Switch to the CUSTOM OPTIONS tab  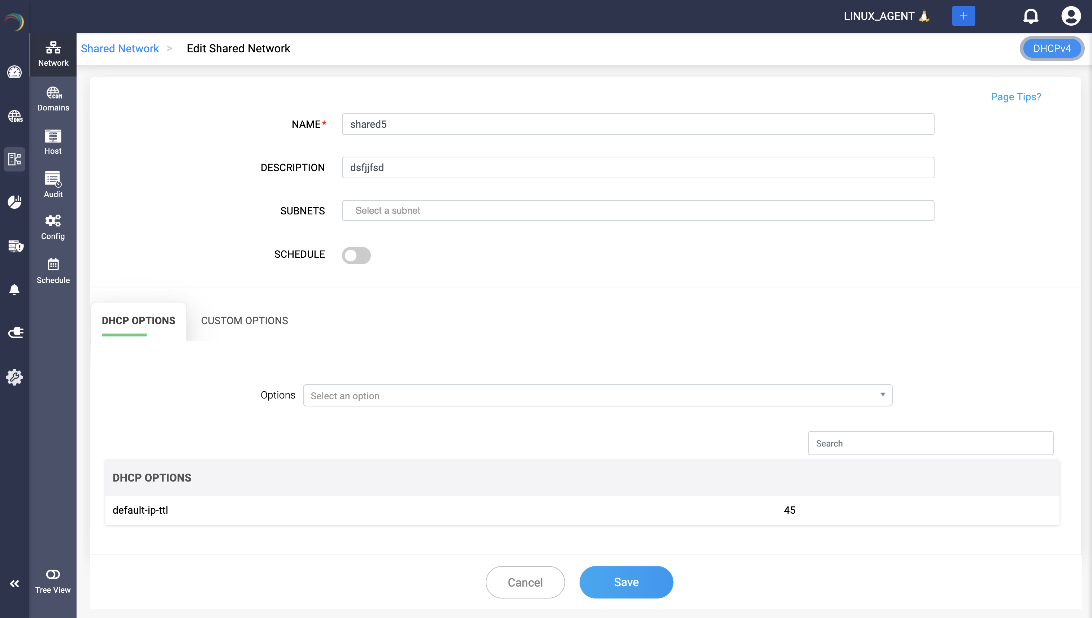(x=244, y=321)
